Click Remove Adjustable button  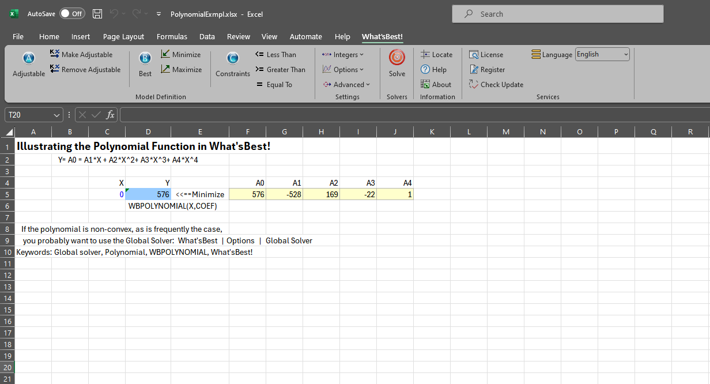pos(85,70)
